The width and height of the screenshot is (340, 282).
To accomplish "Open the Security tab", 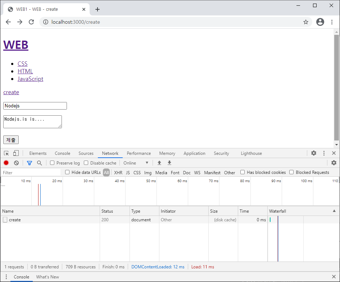I will (x=221, y=153).
